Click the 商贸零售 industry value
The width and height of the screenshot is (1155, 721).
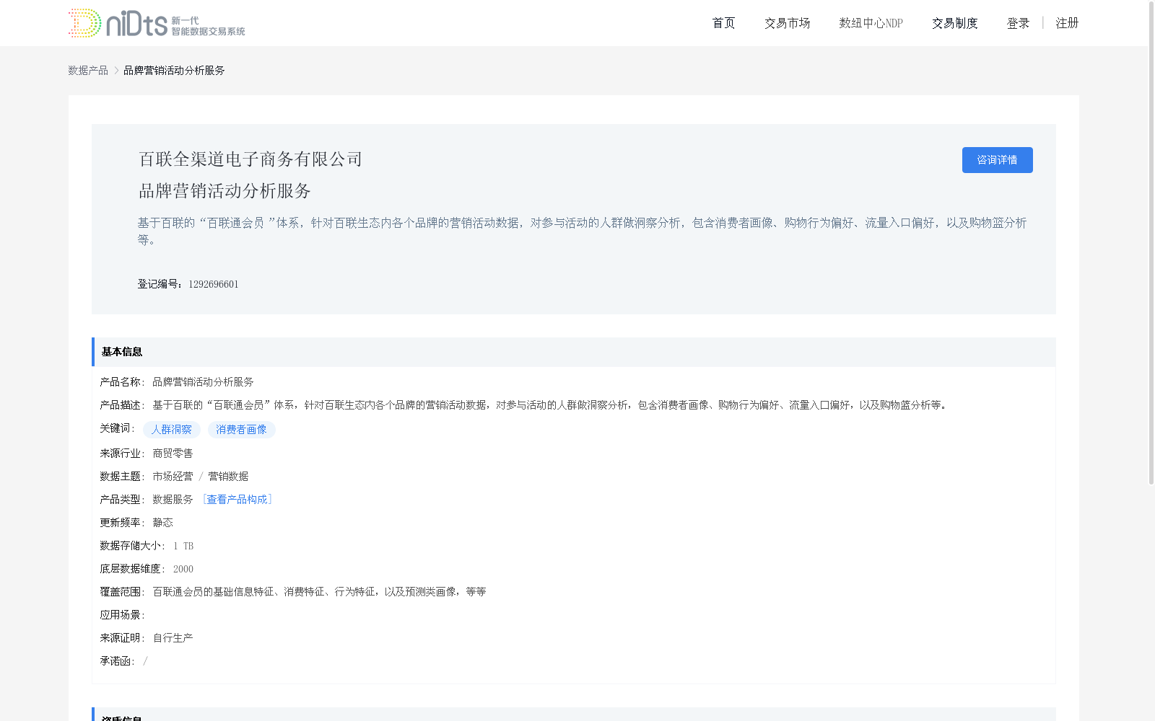pos(173,454)
